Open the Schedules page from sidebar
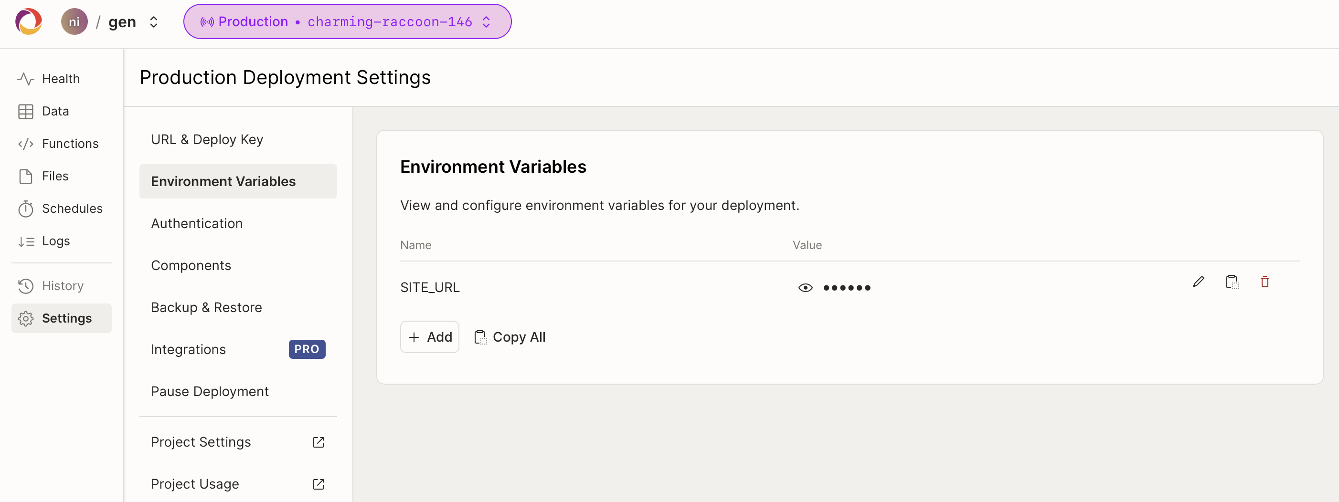This screenshot has width=1339, height=502. click(72, 209)
